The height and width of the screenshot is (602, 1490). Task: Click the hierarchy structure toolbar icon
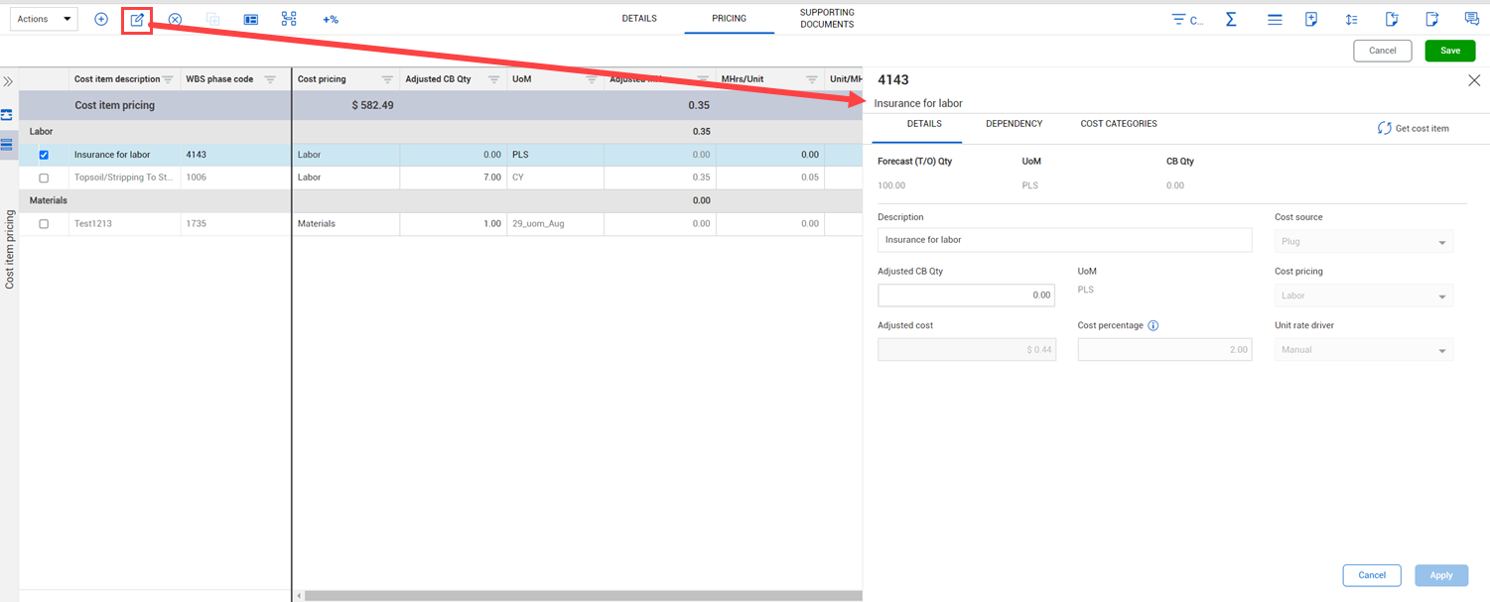pos(289,19)
